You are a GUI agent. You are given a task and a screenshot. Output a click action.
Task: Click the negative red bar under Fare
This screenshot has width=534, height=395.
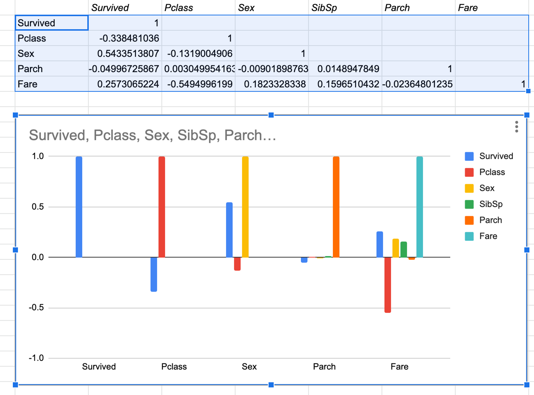click(x=387, y=285)
